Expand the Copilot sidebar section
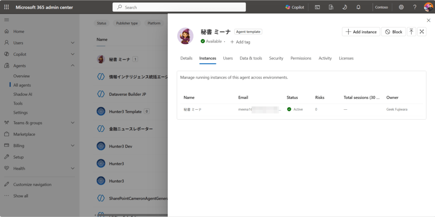 [x=73, y=54]
